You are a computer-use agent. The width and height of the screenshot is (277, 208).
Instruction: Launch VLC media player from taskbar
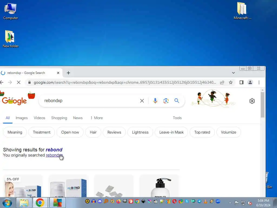tap(206, 201)
